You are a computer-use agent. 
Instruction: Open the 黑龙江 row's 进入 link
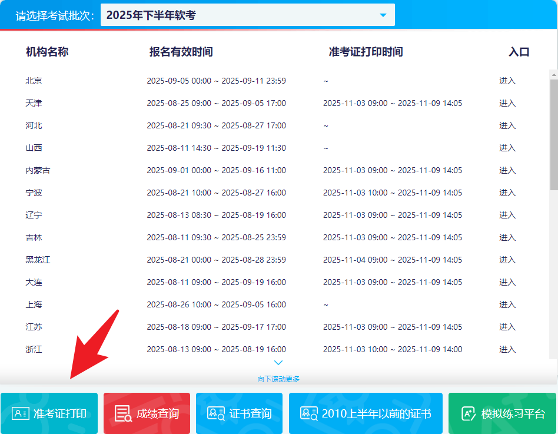pos(507,260)
